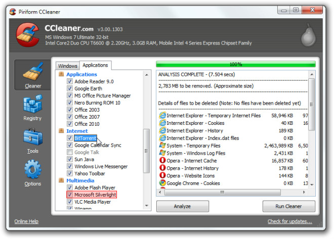
Task: Click application list scroll up arrow
Action: coord(147,75)
